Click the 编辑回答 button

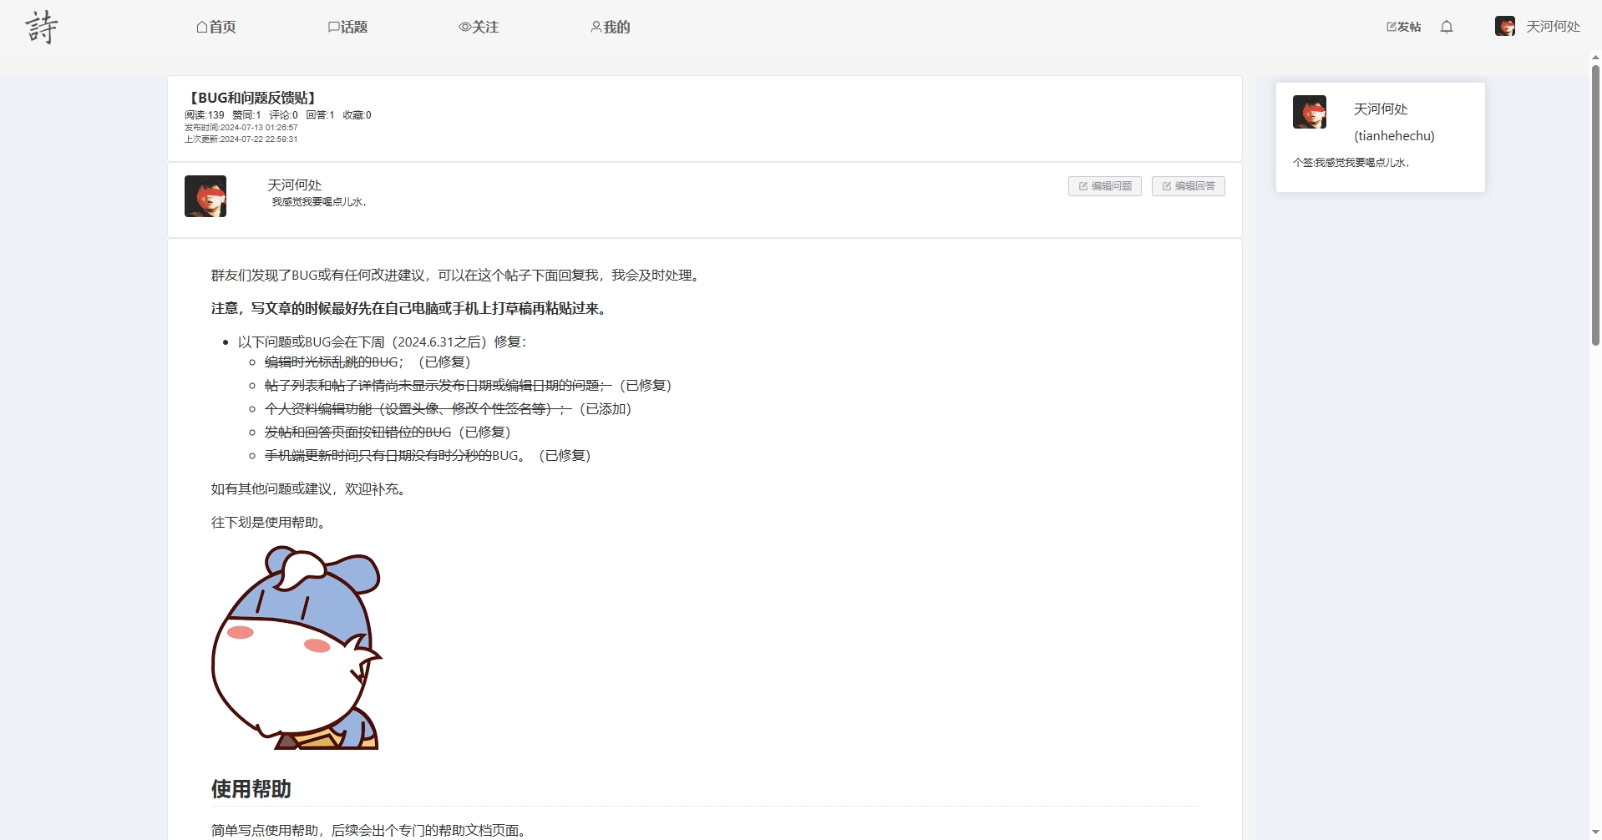[x=1188, y=186]
